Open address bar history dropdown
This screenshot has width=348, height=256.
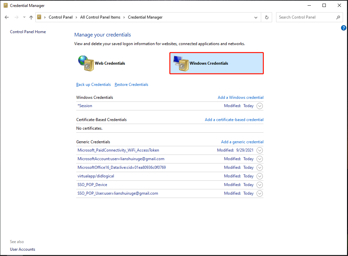click(256, 17)
